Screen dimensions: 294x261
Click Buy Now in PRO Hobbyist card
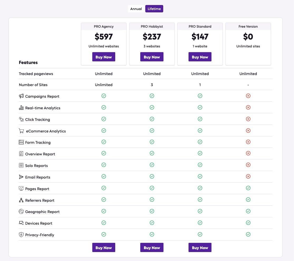point(152,57)
